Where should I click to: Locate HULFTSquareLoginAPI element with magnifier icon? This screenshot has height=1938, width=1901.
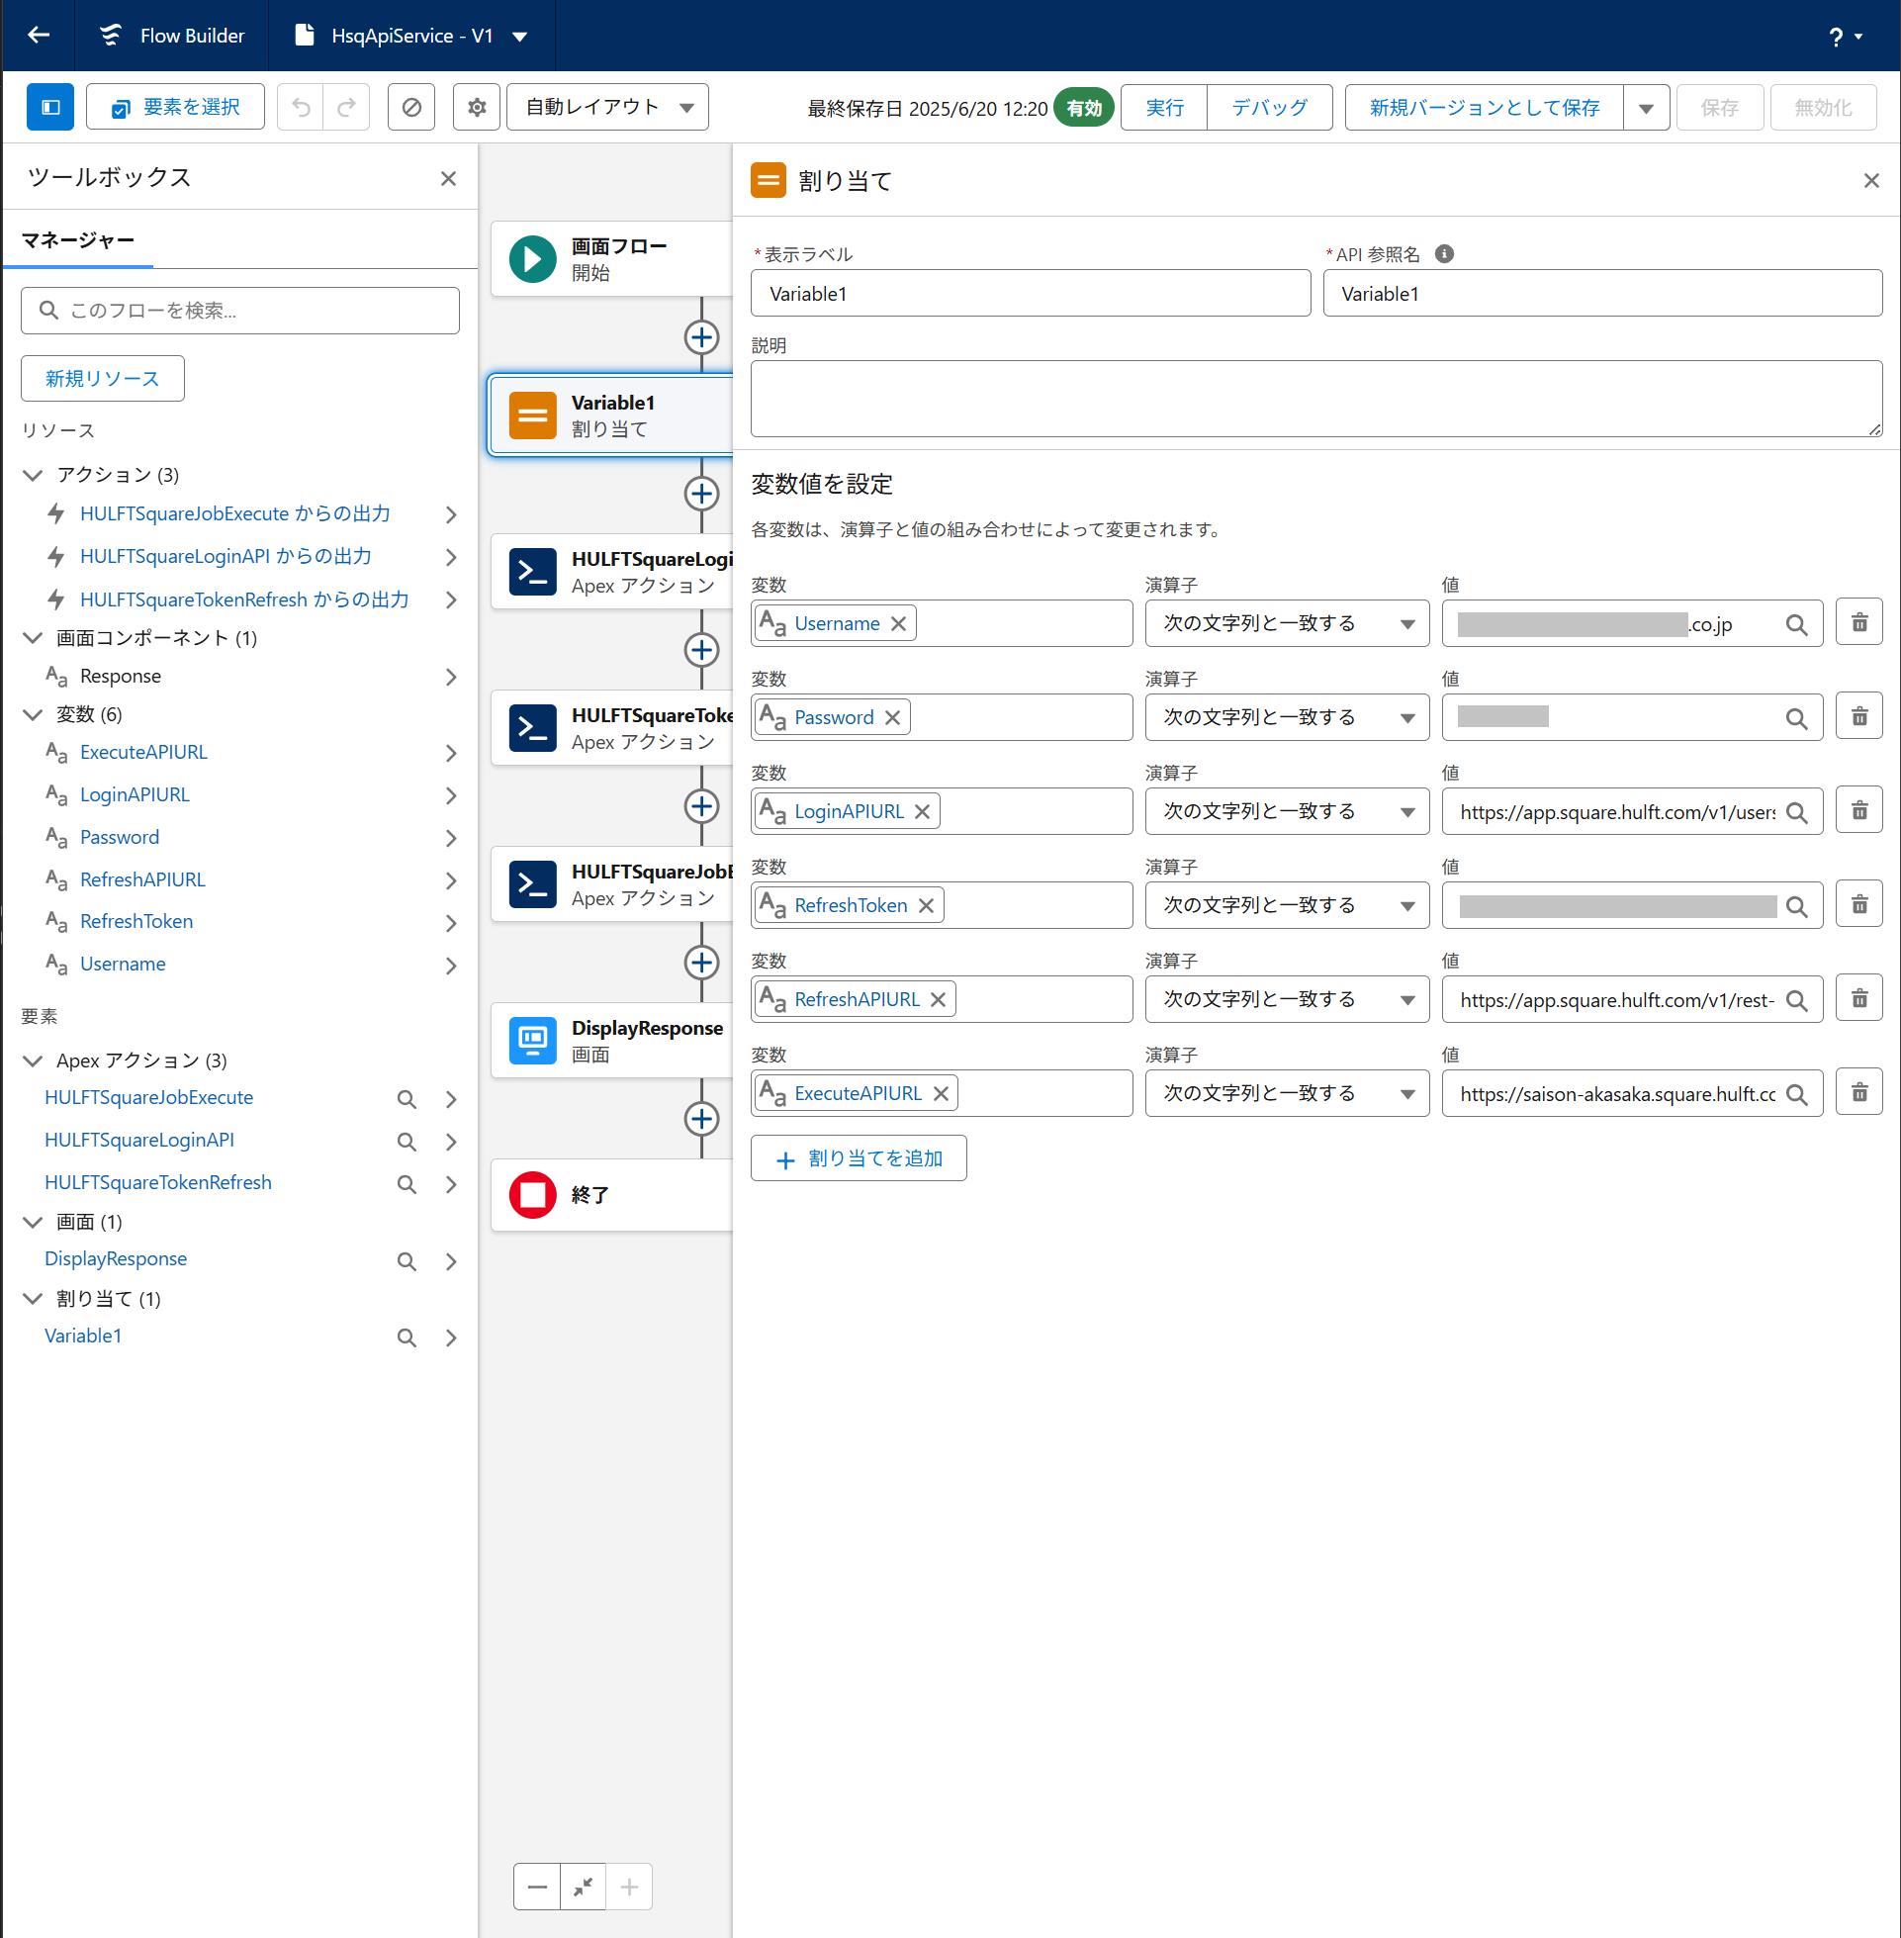[x=407, y=1141]
